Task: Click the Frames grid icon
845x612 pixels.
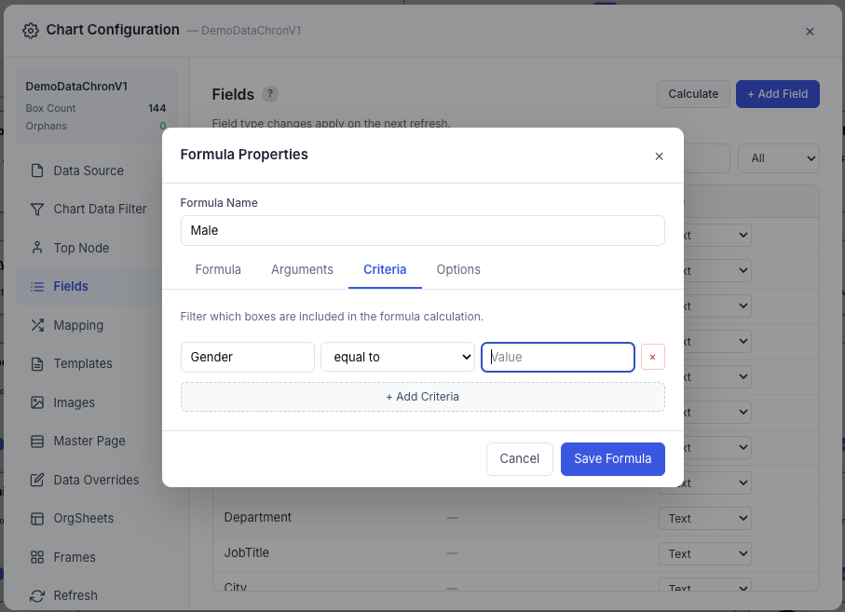Action: (37, 557)
